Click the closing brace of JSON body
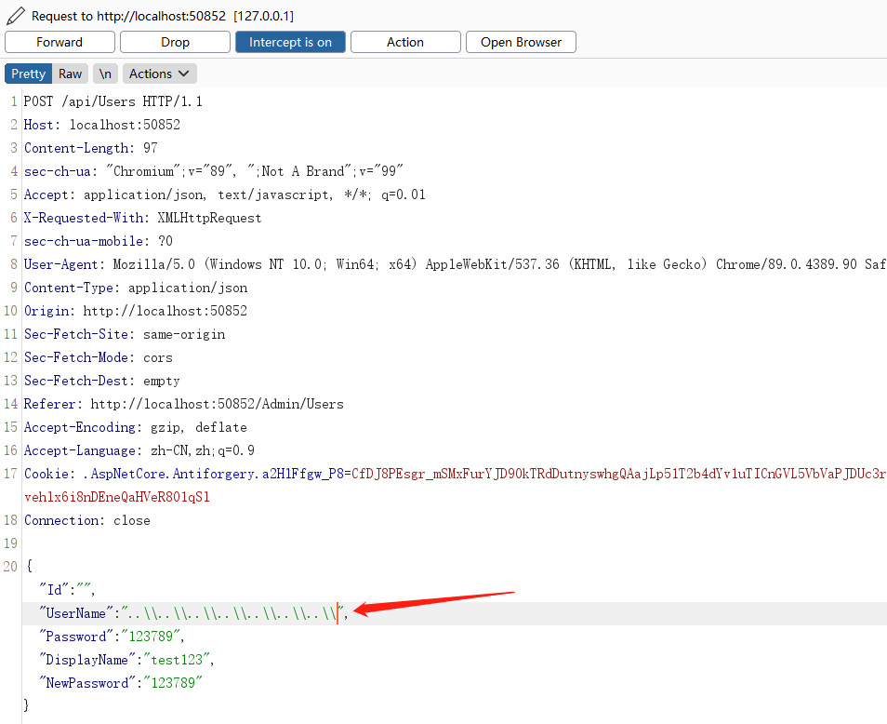 pyautogui.click(x=26, y=704)
